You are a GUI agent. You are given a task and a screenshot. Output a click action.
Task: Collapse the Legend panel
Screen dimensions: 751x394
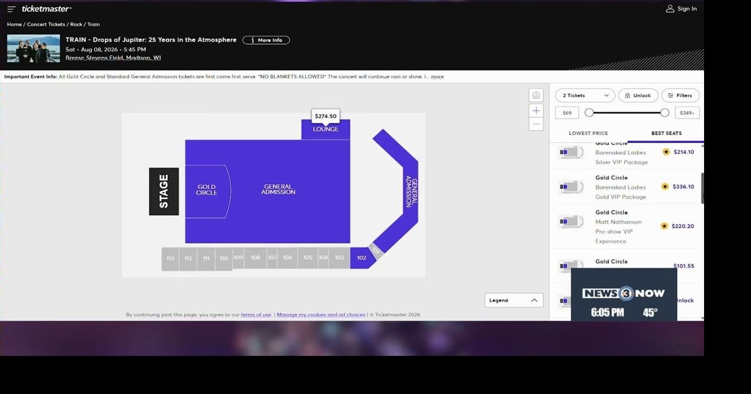(533, 300)
